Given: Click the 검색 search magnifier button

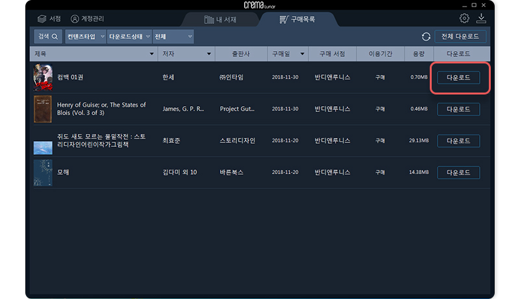Looking at the screenshot, I should coord(49,37).
